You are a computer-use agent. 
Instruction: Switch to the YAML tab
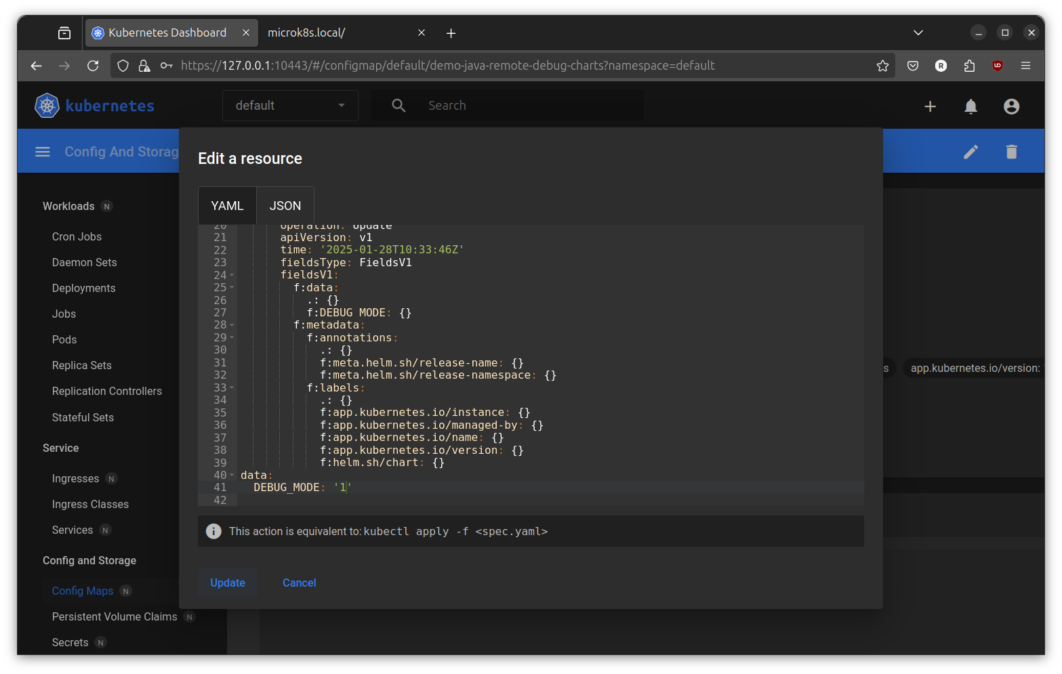227,206
